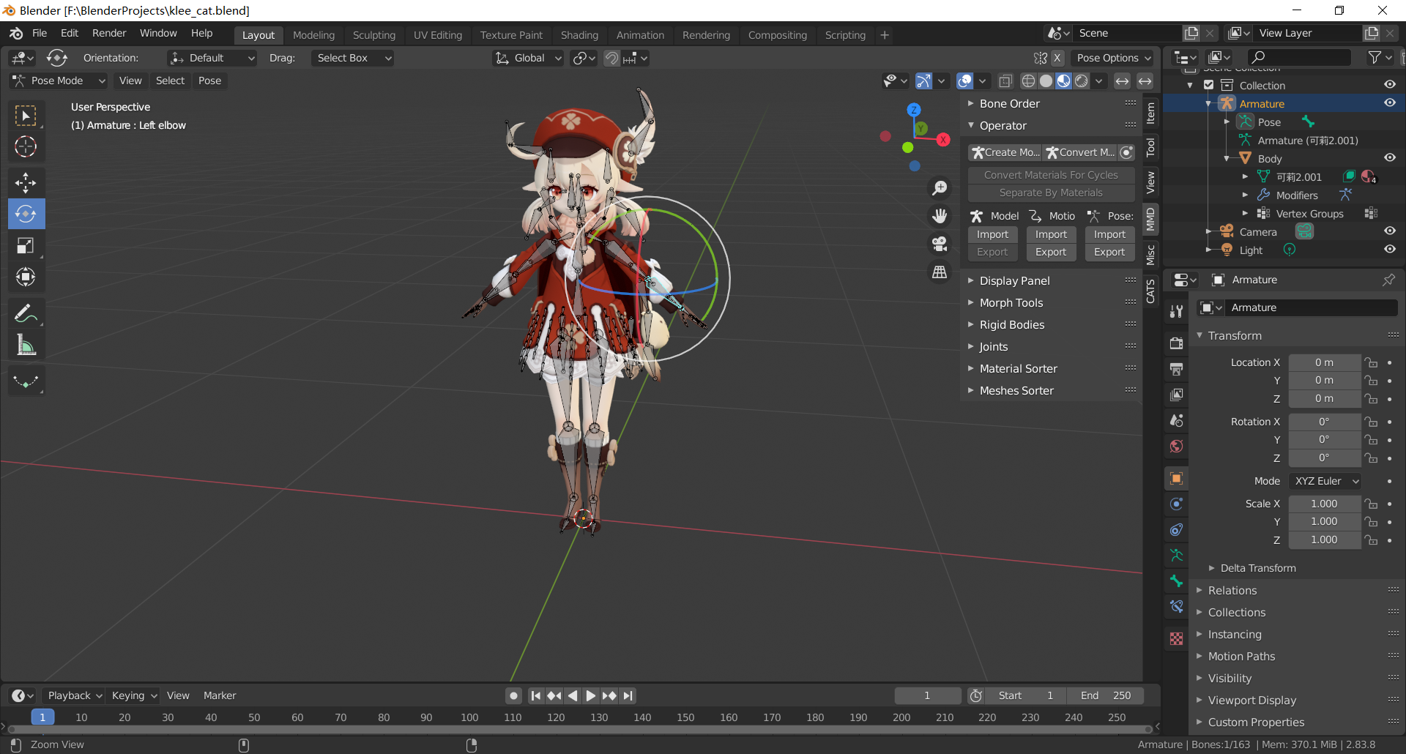The width and height of the screenshot is (1406, 754).
Task: Open the File menu
Action: click(40, 33)
